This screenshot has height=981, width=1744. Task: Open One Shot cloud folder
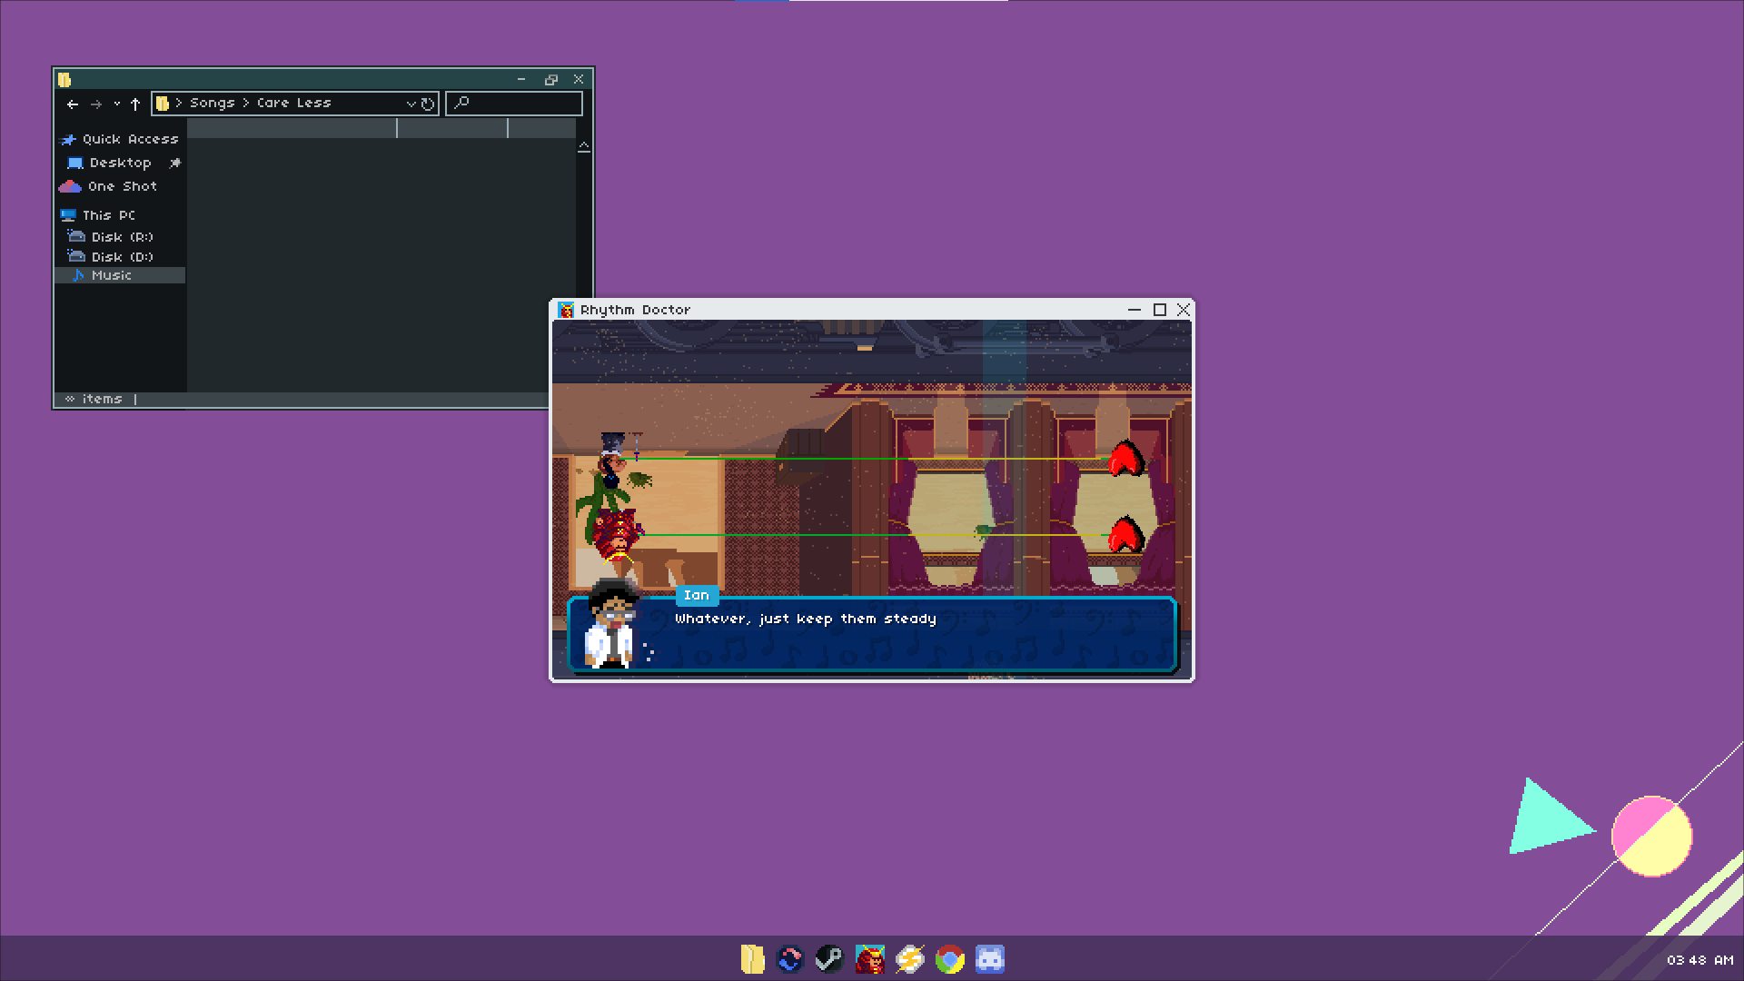pyautogui.click(x=109, y=186)
